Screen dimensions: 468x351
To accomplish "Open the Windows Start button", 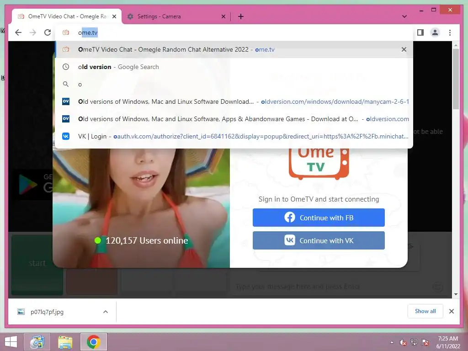I will [11, 342].
